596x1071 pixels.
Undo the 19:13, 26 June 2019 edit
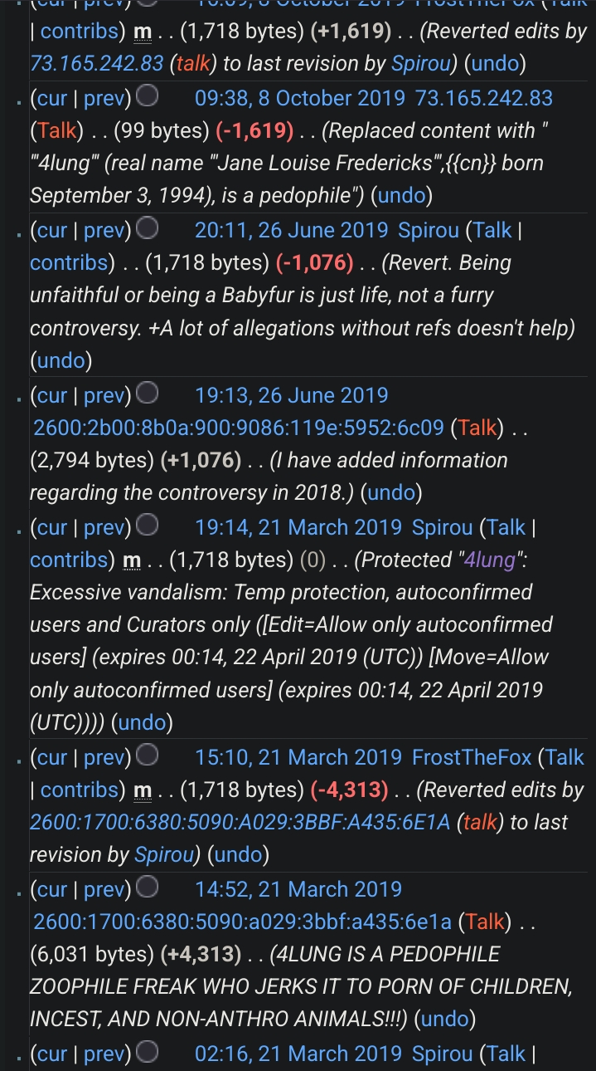coord(394,493)
